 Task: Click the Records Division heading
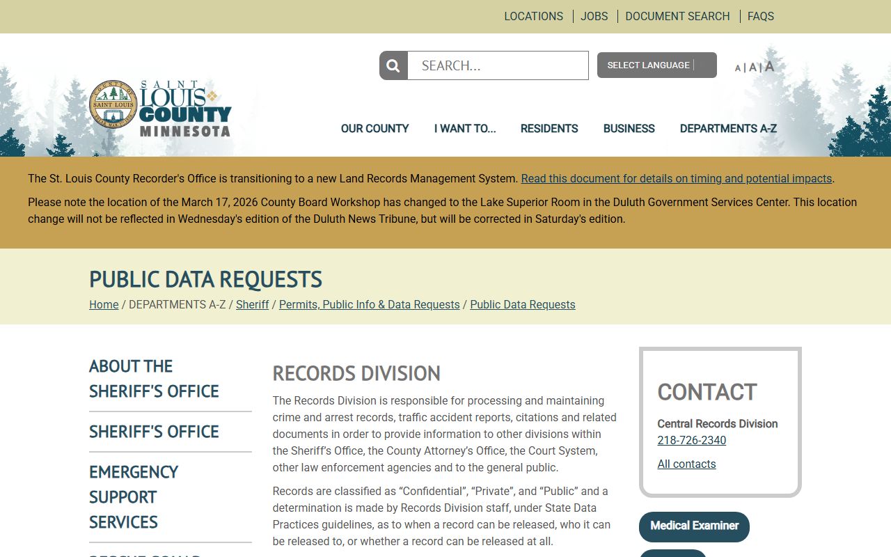(x=356, y=373)
